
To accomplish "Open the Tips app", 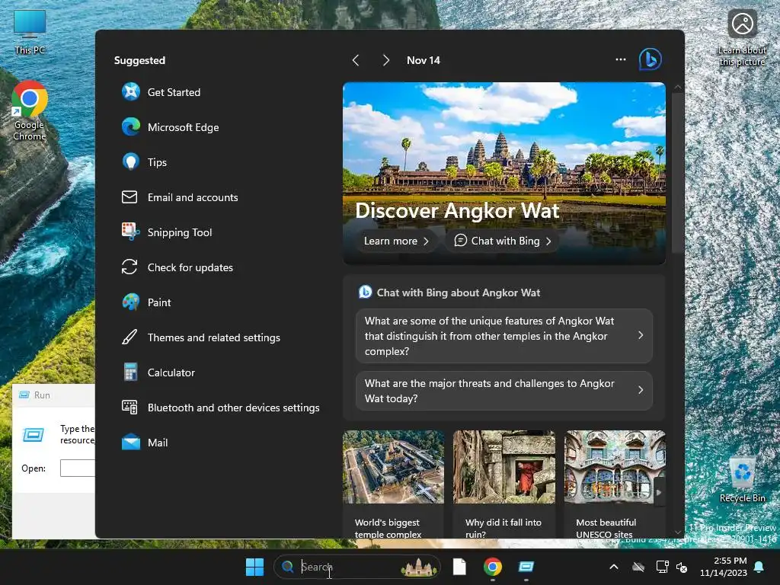I will coord(145,162).
